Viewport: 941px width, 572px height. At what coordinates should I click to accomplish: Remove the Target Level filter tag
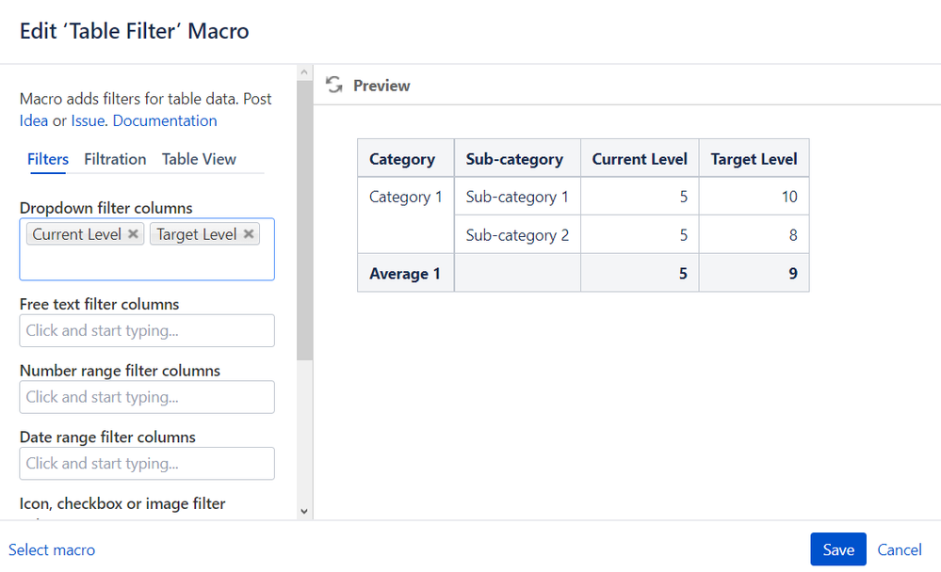point(249,234)
